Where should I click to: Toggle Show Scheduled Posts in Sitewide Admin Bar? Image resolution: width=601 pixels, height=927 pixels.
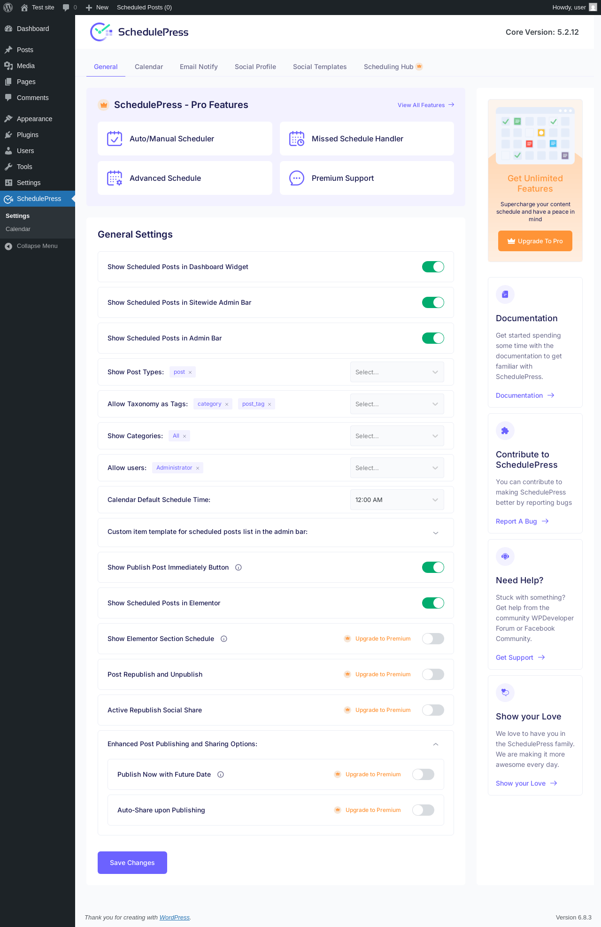(433, 302)
